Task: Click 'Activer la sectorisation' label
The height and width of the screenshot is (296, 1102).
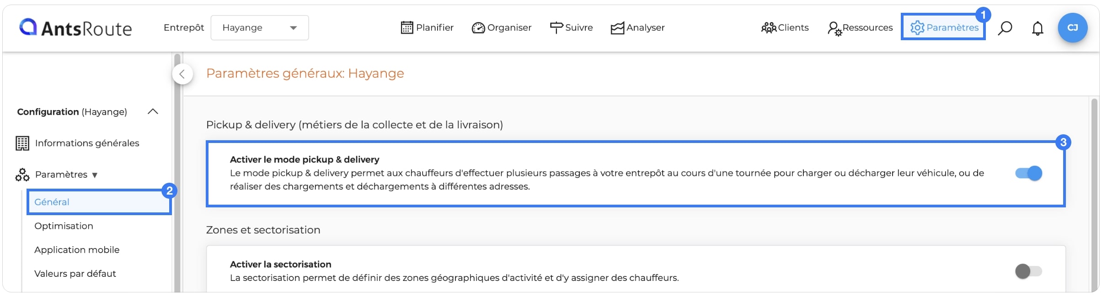Action: pyautogui.click(x=280, y=264)
